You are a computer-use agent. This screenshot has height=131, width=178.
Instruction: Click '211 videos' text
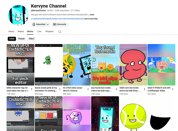pyautogui.click(x=75, y=10)
